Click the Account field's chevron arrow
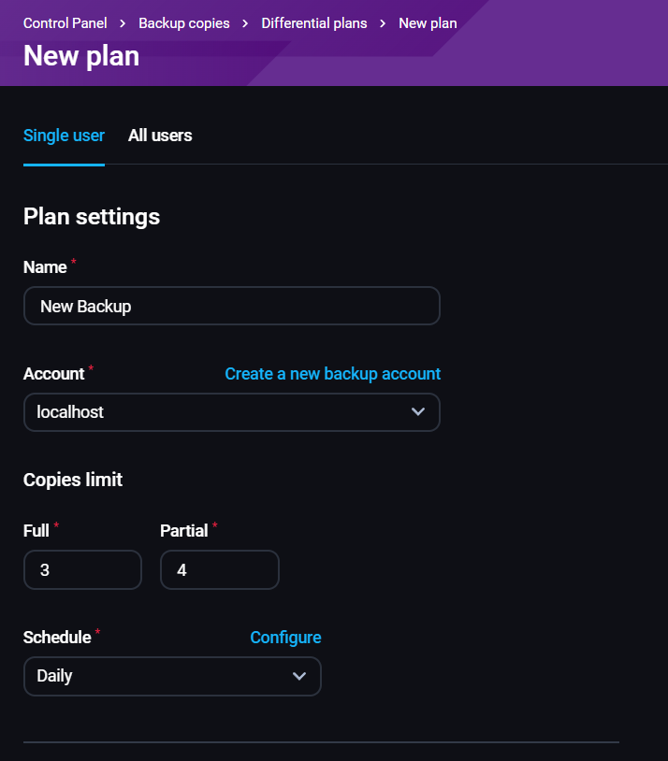This screenshot has height=761, width=668. pos(418,412)
